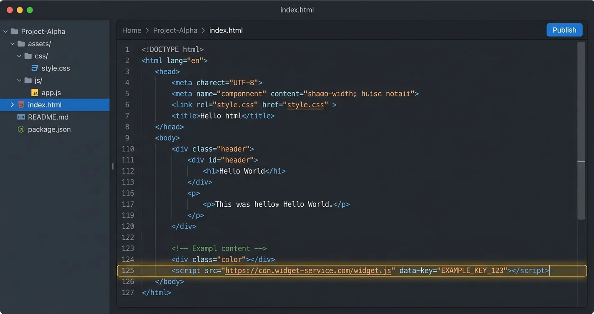The height and width of the screenshot is (314, 594).
Task: Click the JSON icon beside package.json
Action: click(x=21, y=129)
